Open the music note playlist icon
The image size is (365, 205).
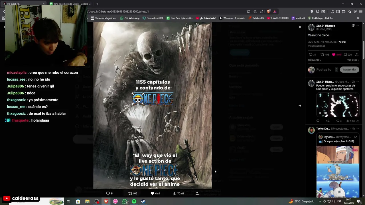coord(332,11)
